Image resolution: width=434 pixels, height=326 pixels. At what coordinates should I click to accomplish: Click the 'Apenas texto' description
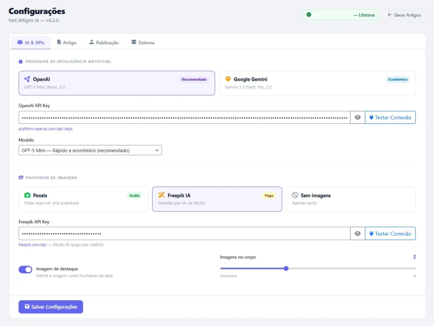click(x=304, y=203)
